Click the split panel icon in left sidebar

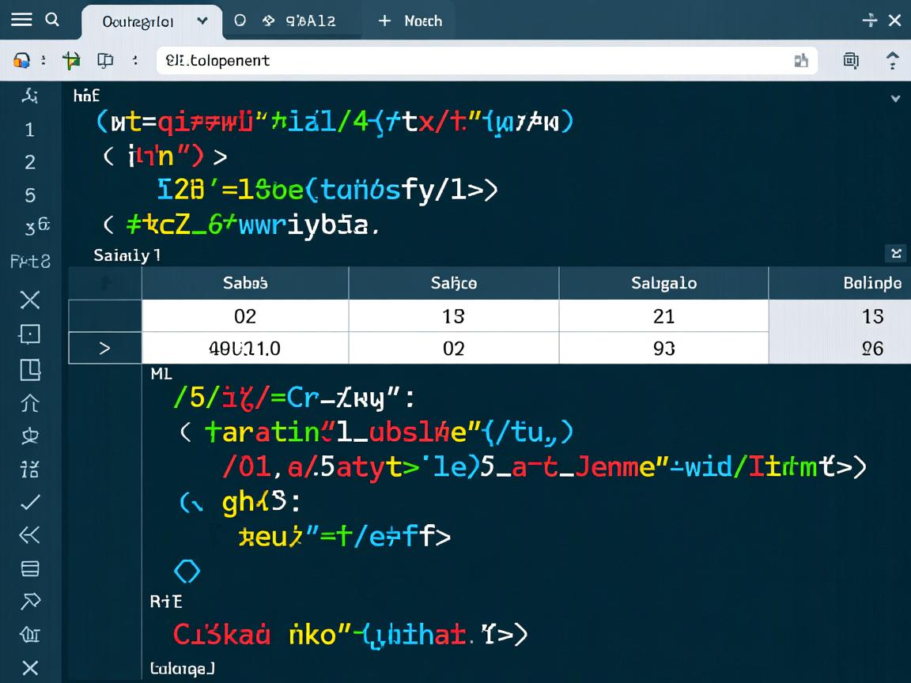click(x=29, y=368)
